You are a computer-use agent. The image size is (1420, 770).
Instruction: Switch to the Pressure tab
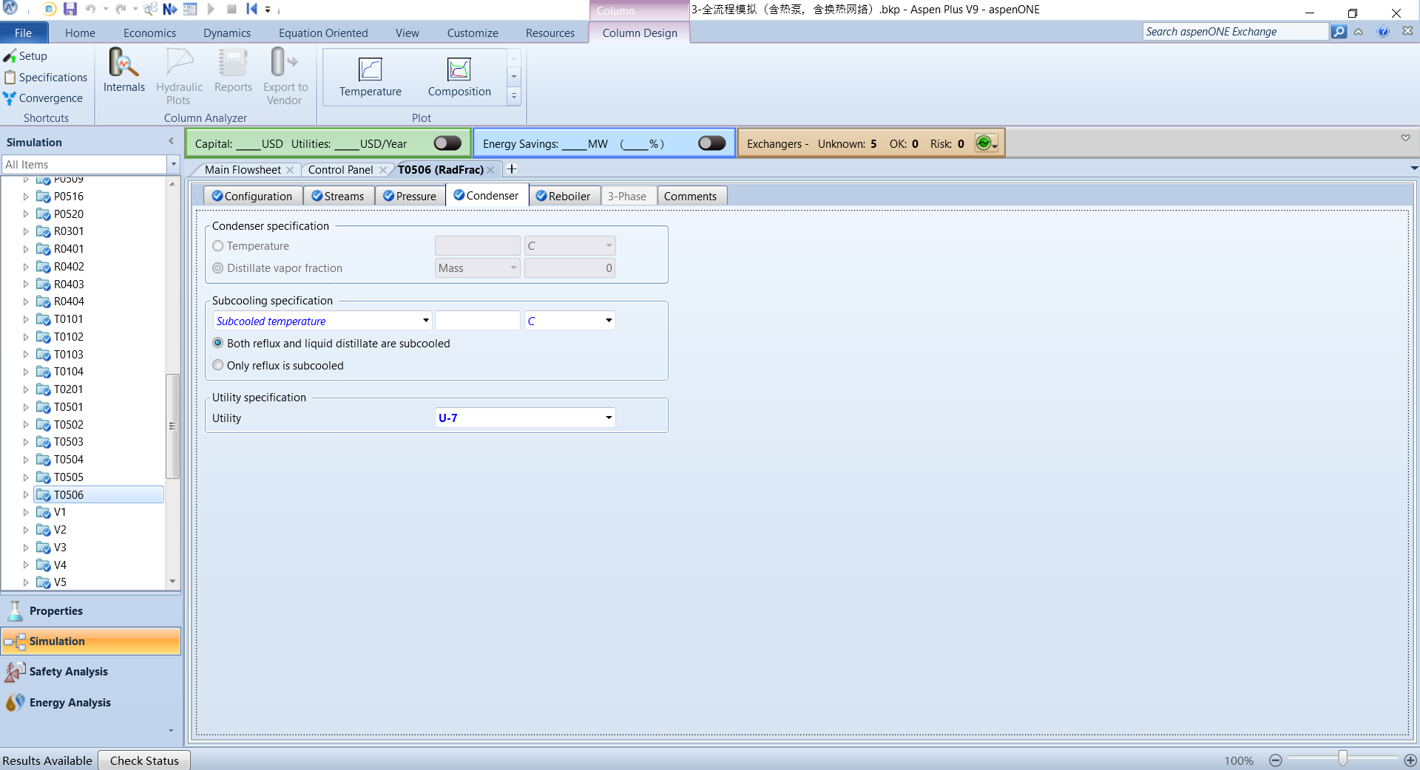pos(410,196)
